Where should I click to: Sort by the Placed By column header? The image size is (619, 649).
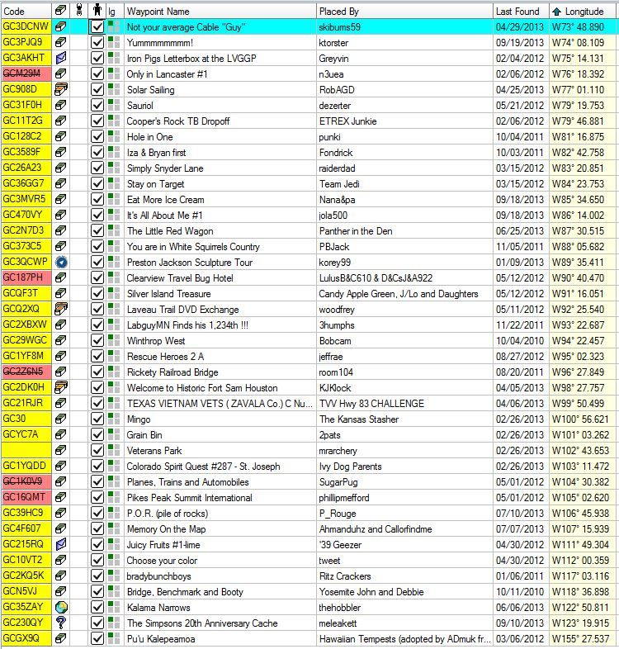click(338, 12)
